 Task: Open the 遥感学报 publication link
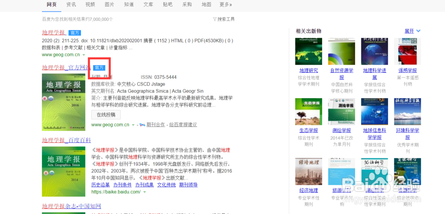point(408,70)
